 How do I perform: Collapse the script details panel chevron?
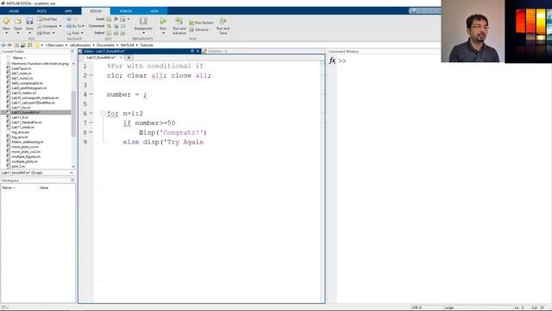coord(72,173)
